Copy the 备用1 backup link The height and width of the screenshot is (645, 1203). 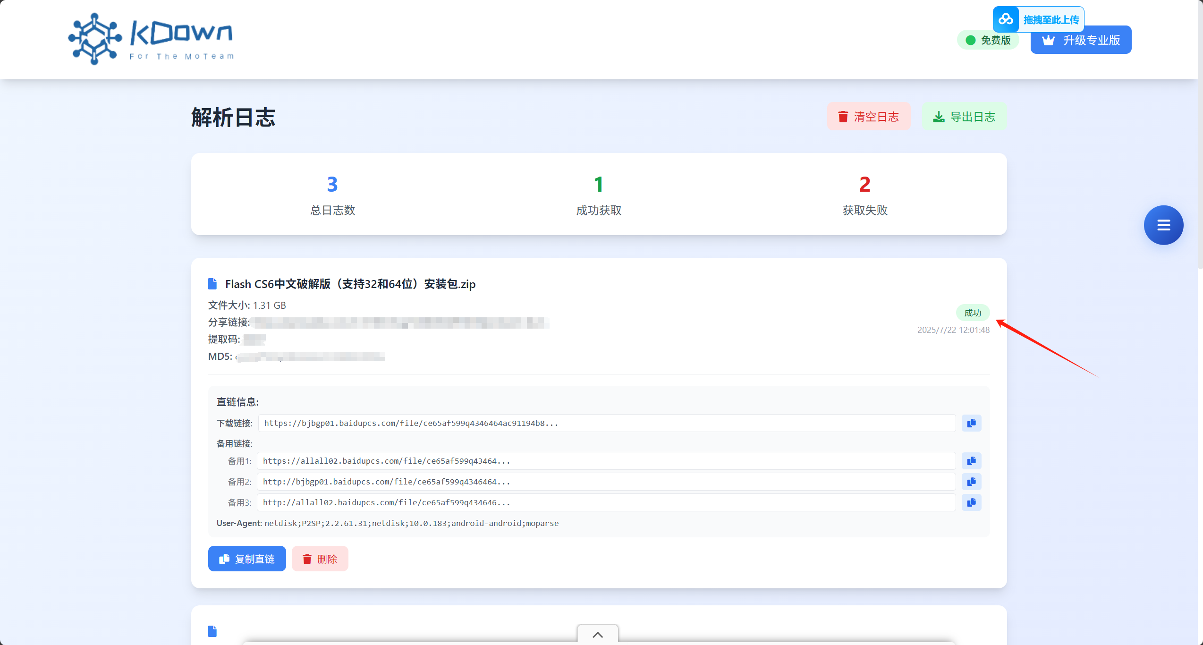[x=971, y=461]
